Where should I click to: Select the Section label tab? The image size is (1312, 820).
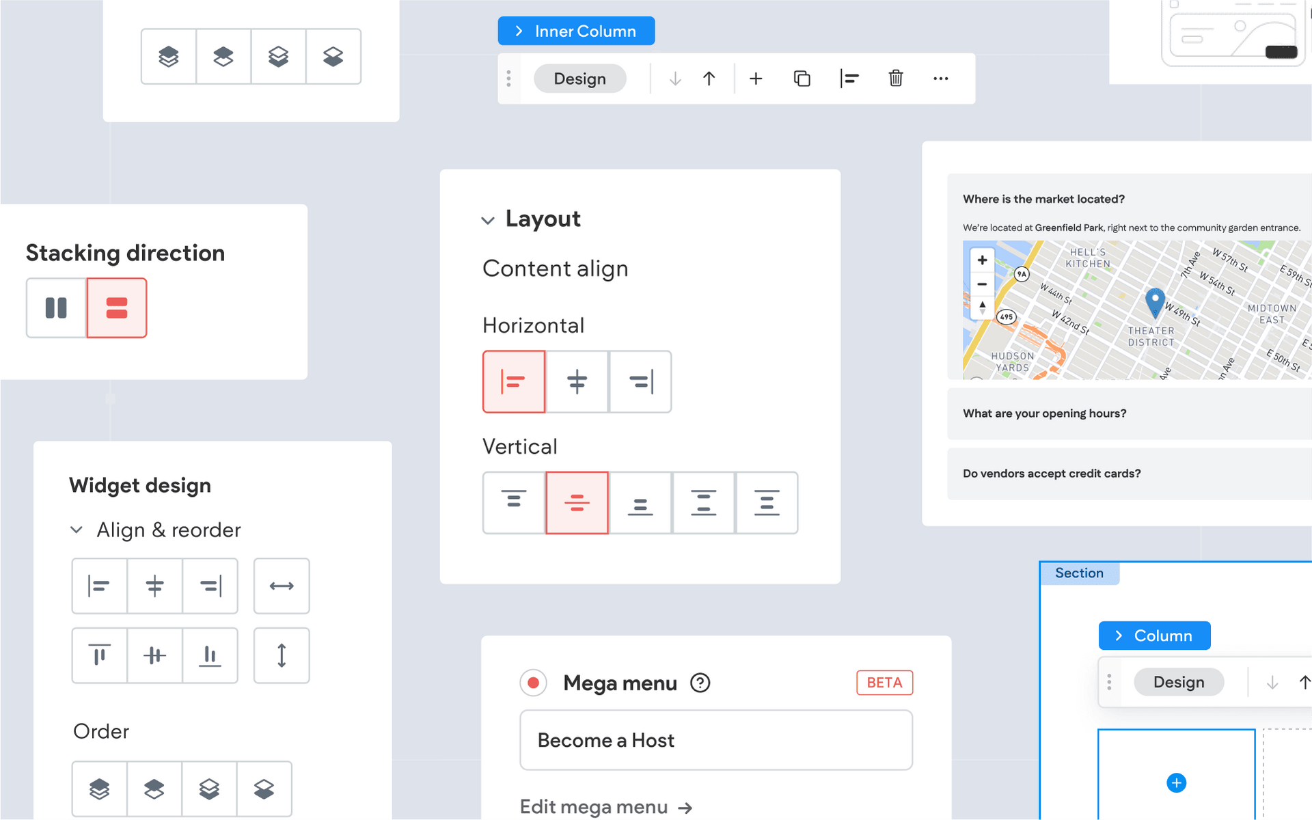point(1080,573)
